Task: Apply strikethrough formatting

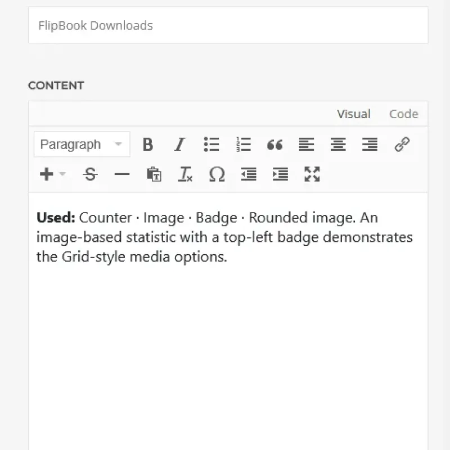Action: (91, 174)
